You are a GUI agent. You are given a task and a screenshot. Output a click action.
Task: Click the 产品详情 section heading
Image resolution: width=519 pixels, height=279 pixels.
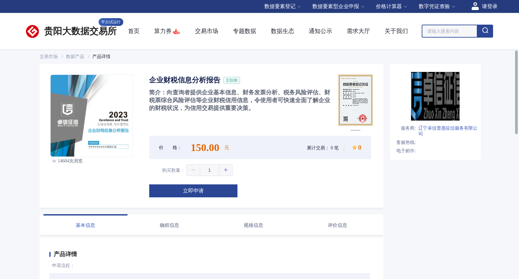click(x=65, y=254)
